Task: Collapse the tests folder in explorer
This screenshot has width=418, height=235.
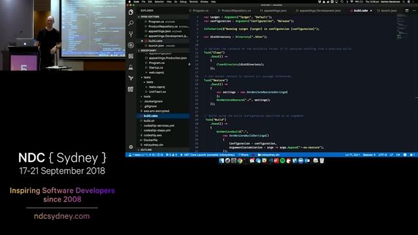Action: (147, 77)
